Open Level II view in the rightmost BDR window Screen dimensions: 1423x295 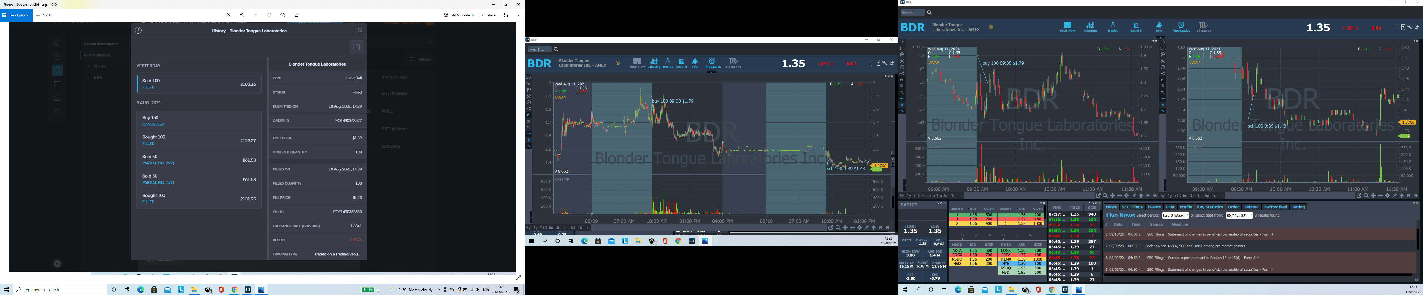click(x=1136, y=27)
